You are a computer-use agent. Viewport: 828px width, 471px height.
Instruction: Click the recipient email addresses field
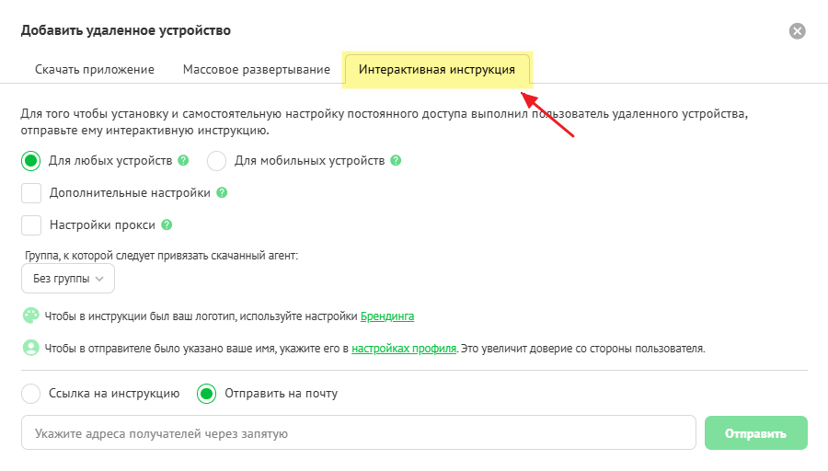point(358,433)
